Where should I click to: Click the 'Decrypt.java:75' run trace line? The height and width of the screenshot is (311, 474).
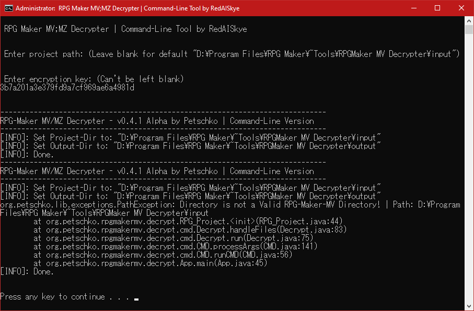[173, 238]
